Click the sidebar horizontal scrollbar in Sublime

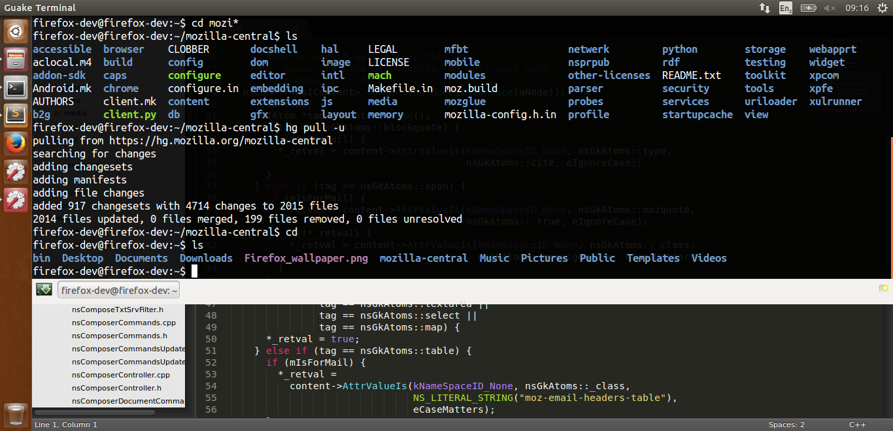[x=95, y=413]
